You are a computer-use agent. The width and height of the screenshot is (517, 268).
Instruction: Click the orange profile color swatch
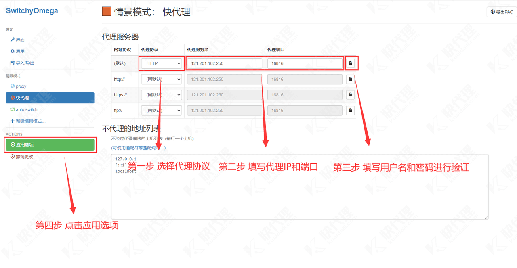point(107,12)
